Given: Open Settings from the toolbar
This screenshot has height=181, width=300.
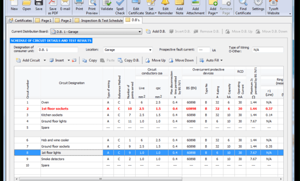Looking at the screenshot, I should pyautogui.click(x=258, y=5).
